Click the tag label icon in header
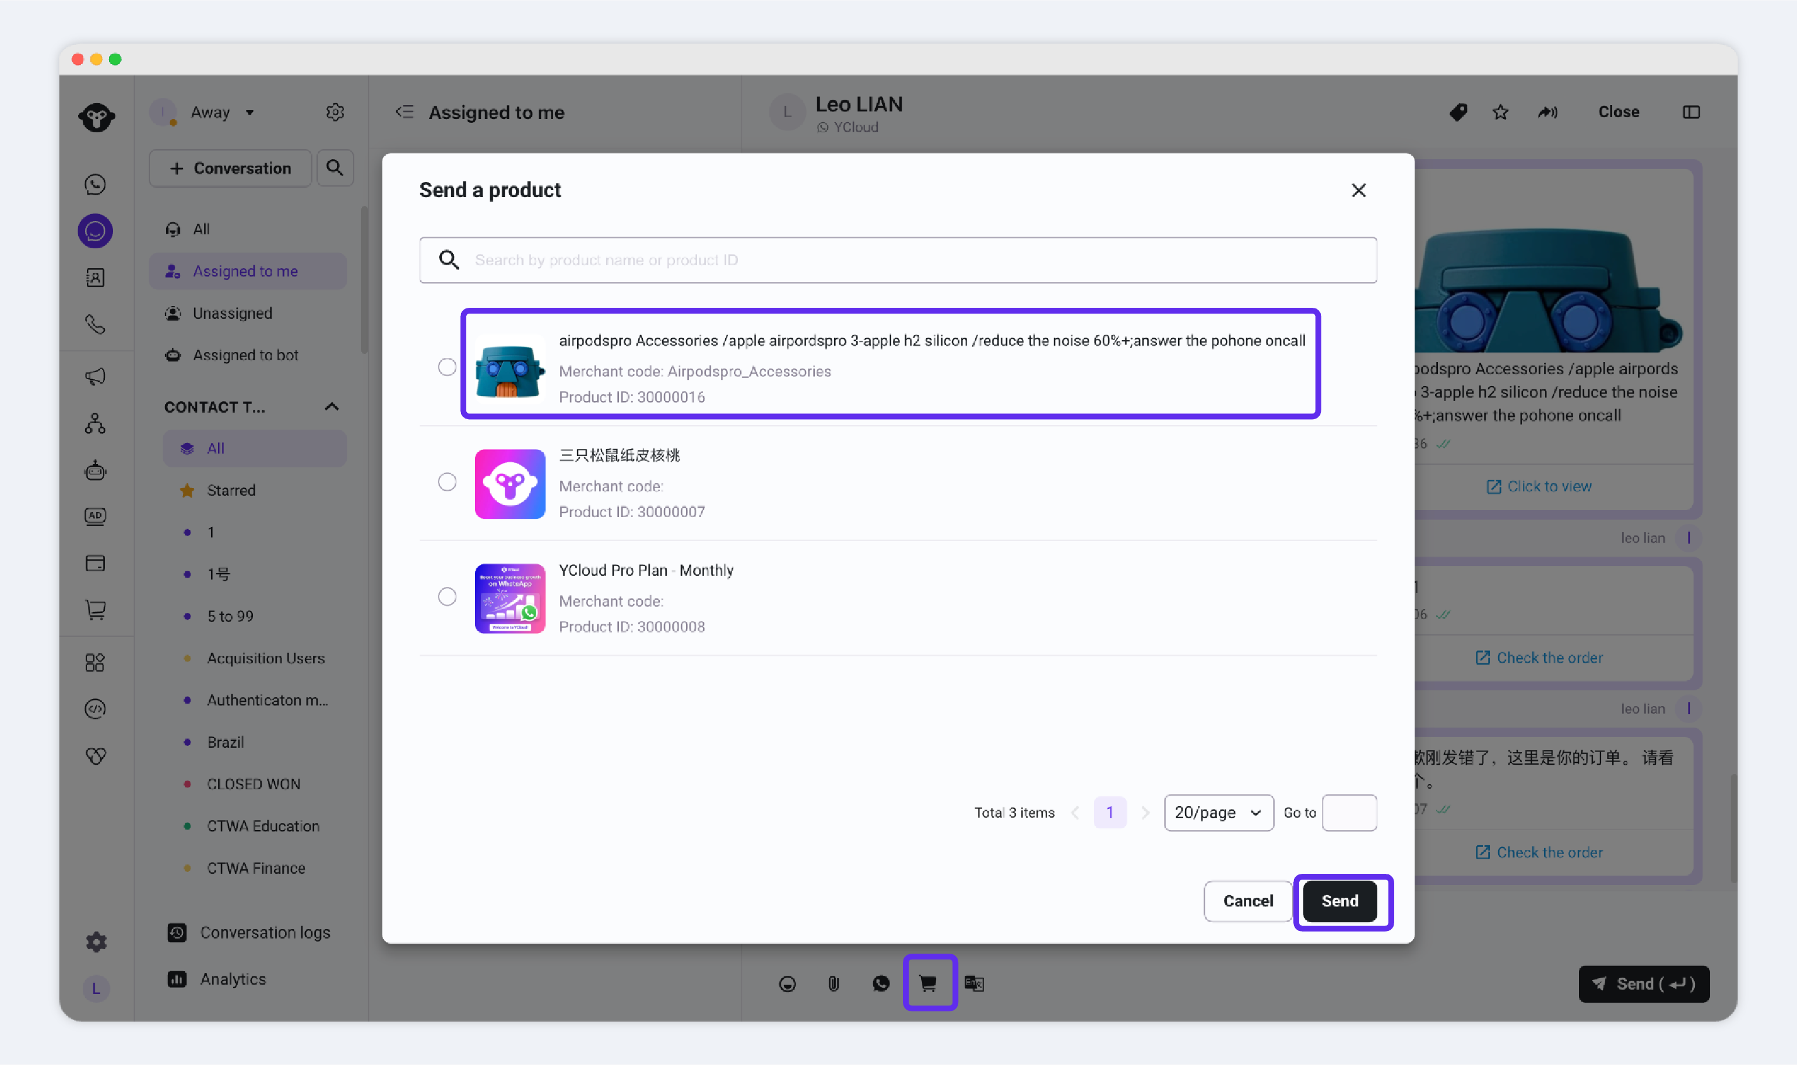The image size is (1797, 1065). (1458, 112)
